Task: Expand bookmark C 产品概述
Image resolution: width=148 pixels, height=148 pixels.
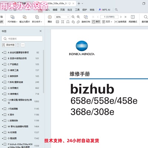Action: pyautogui.click(x=3, y=64)
